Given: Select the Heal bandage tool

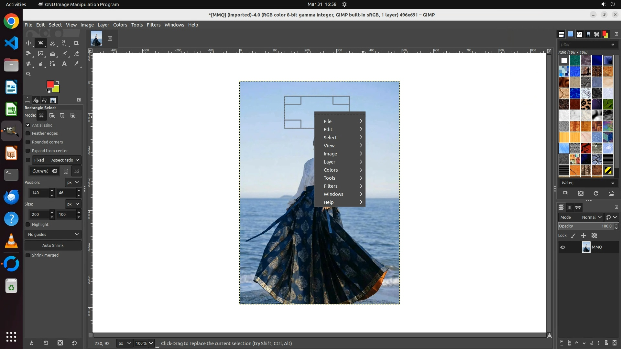Looking at the screenshot, I should click(x=28, y=64).
